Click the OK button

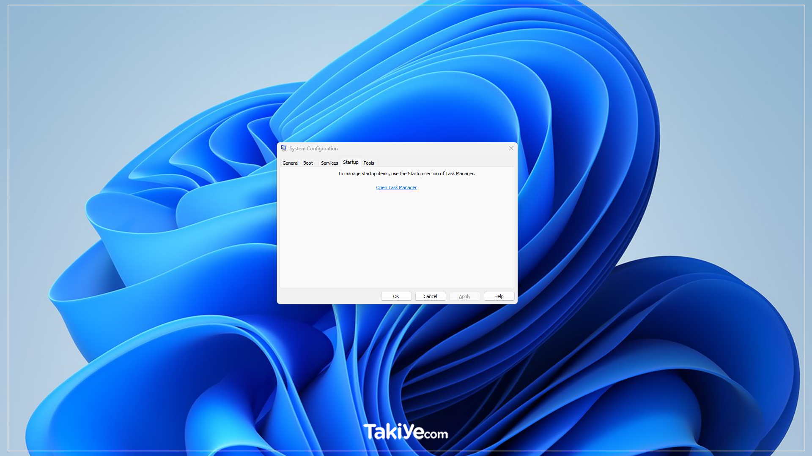396,296
